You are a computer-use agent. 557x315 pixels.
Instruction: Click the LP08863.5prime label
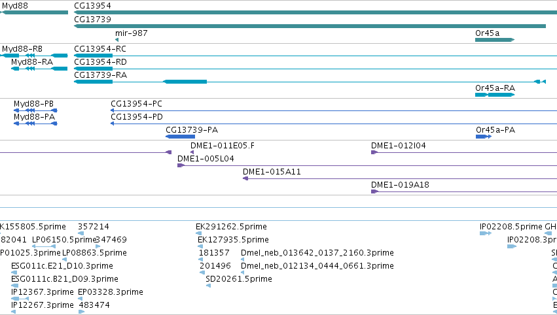click(94, 252)
